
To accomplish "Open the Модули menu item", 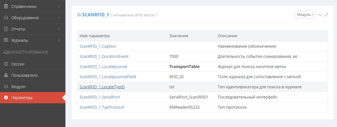I will click(18, 87).
